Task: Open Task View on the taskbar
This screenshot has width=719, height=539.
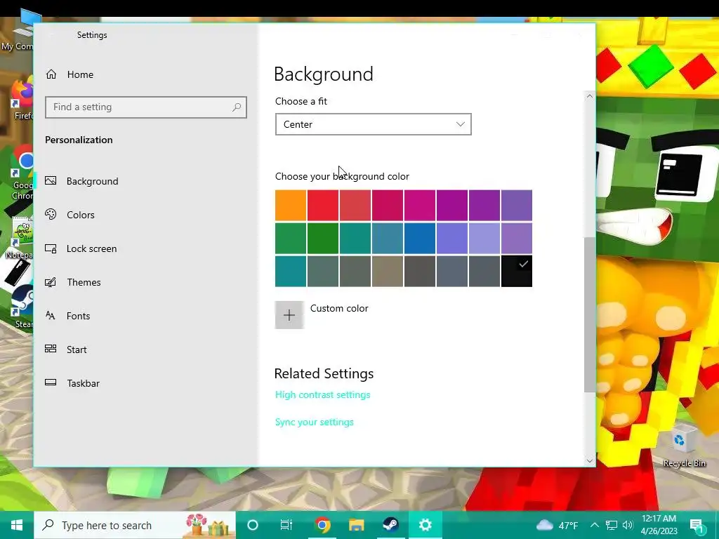Action: (286, 525)
